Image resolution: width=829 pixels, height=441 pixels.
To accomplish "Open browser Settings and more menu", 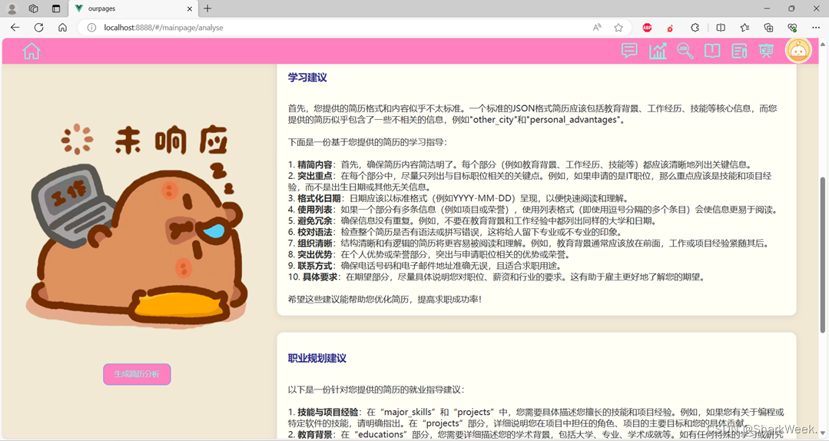I will pyautogui.click(x=816, y=28).
